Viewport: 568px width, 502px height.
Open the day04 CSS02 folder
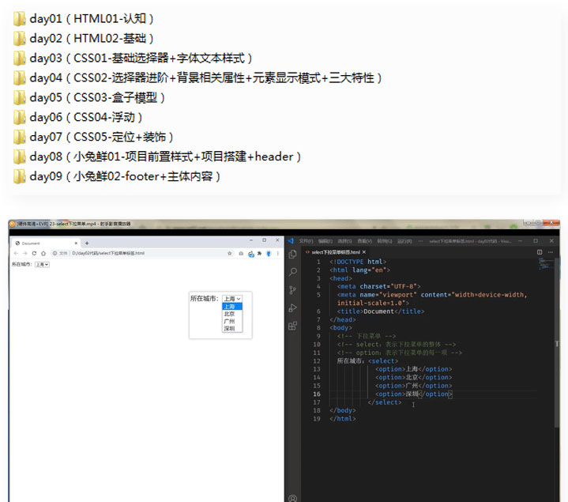(197, 77)
